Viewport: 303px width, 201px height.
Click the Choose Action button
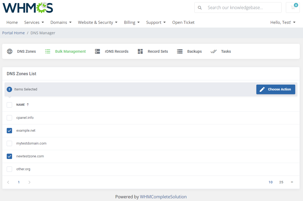[x=276, y=89]
